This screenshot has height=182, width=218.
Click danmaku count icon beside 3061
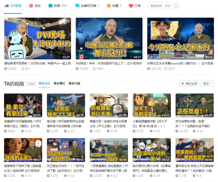[94, 68]
